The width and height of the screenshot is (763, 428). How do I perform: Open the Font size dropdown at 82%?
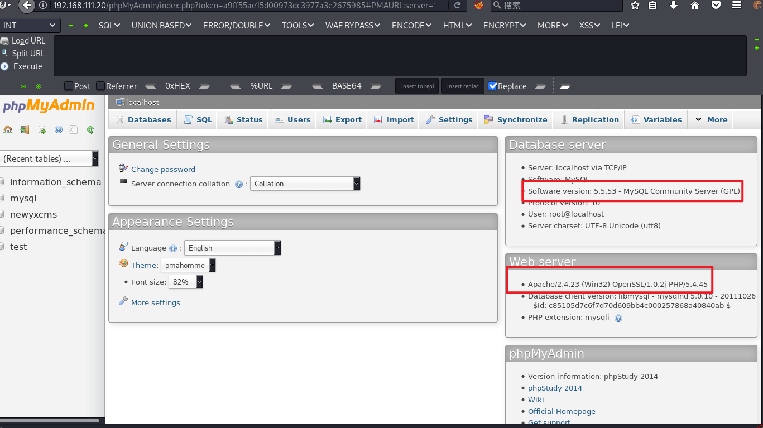(x=186, y=282)
